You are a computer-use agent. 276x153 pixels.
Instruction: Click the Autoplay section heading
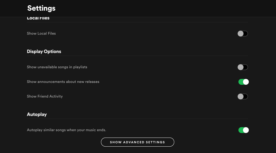tap(37, 114)
